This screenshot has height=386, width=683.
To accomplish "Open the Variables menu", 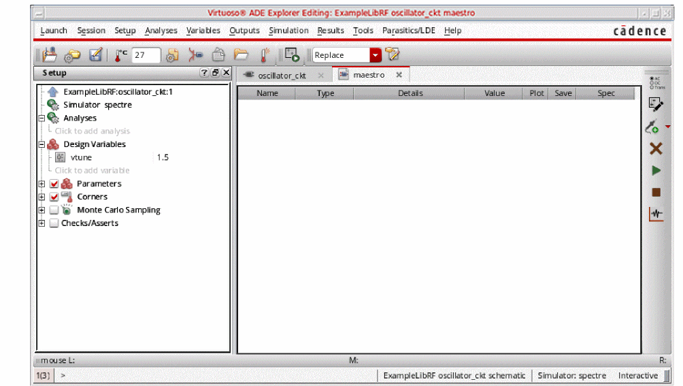I will [203, 31].
